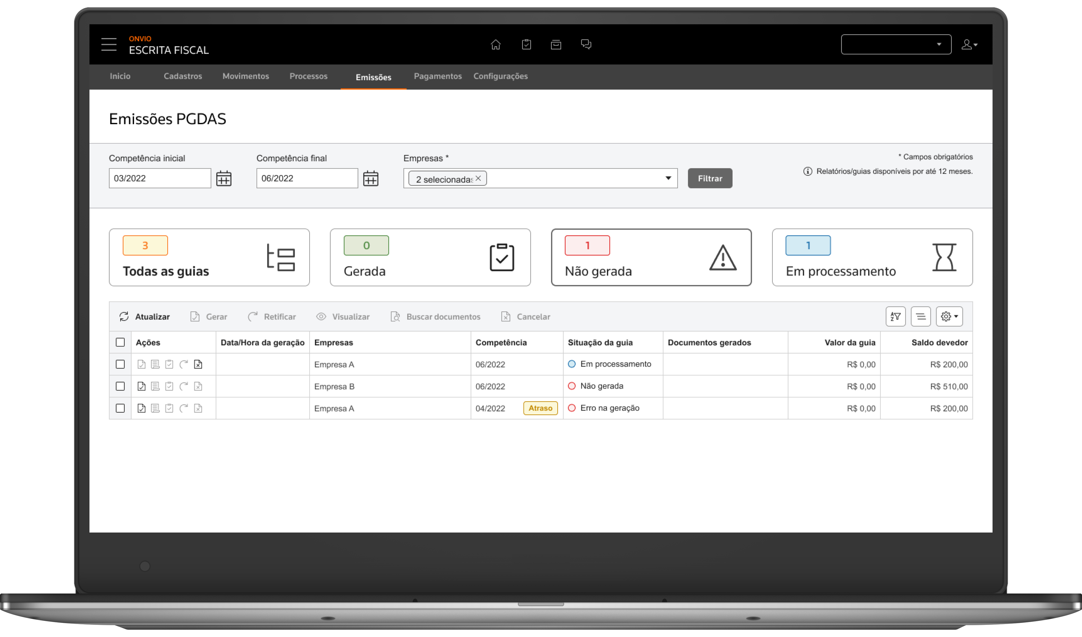
Task: Go to the home icon
Action: coord(496,44)
